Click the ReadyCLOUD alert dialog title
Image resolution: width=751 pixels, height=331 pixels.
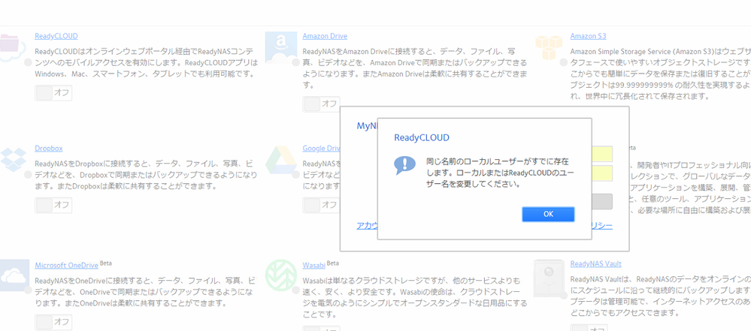[422, 138]
